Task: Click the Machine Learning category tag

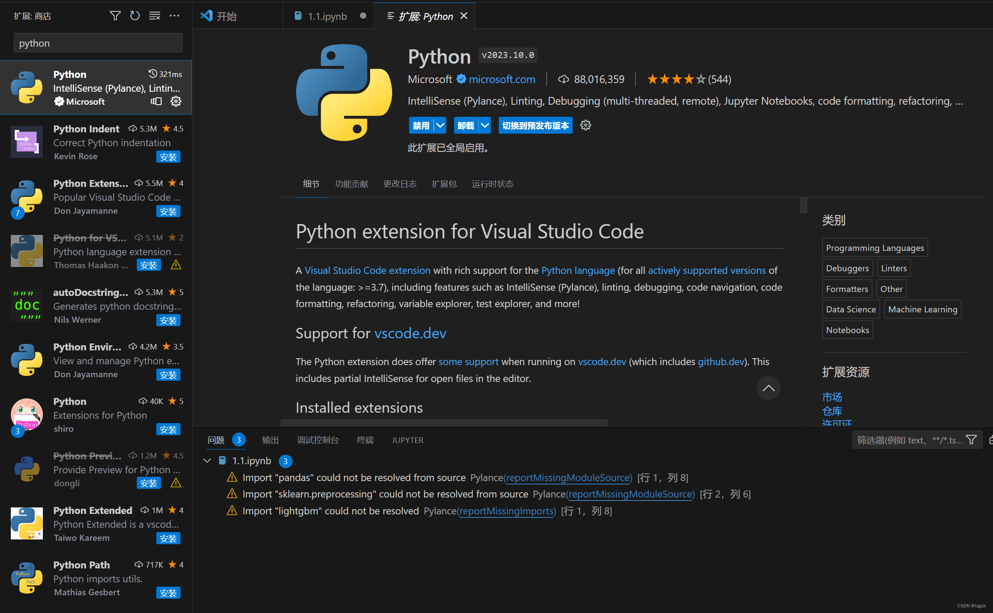Action: pyautogui.click(x=922, y=309)
